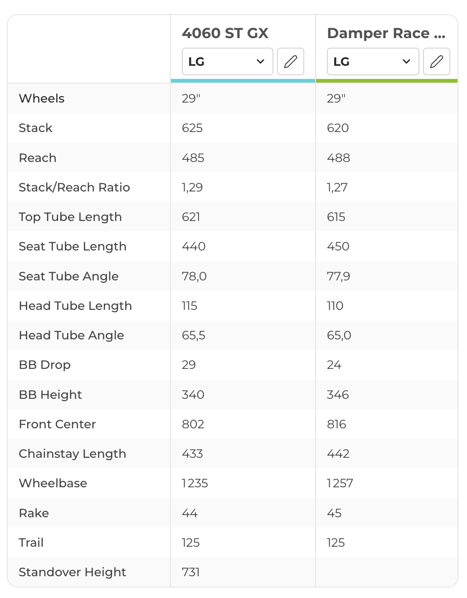467x598 pixels.
Task: Click the Standover Height value 731
Action: click(191, 572)
